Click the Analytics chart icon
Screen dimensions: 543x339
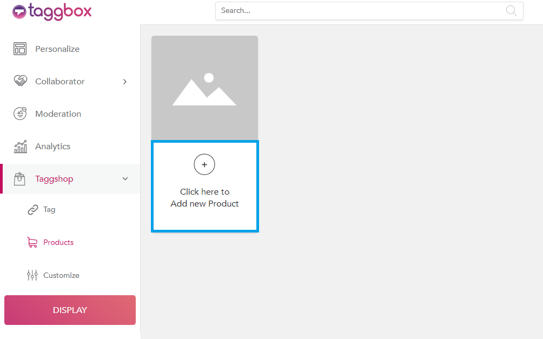[20, 147]
